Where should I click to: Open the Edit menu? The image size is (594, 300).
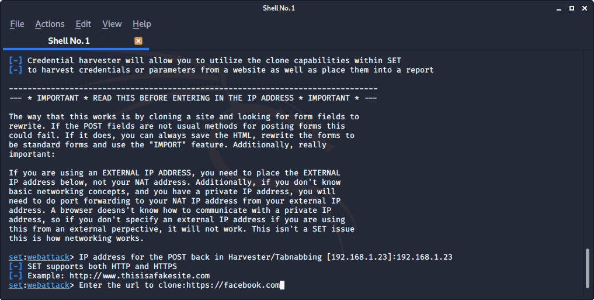(x=84, y=24)
